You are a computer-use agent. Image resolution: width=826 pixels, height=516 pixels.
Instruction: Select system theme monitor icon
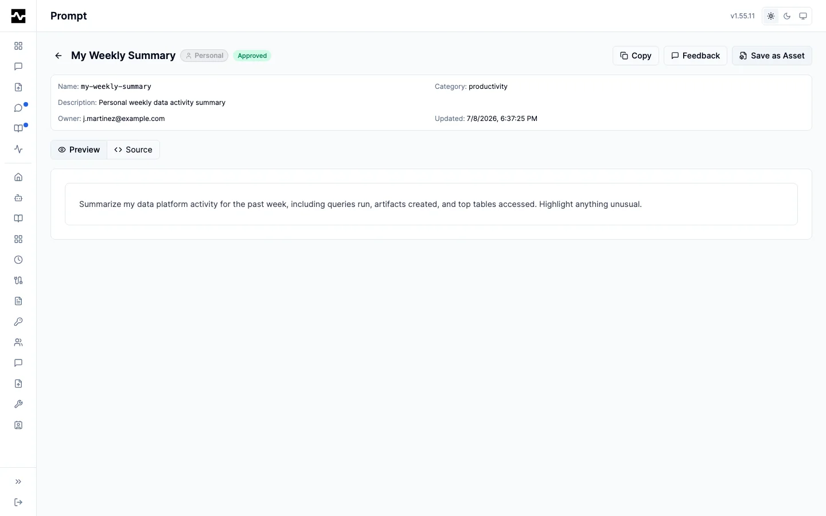click(803, 16)
